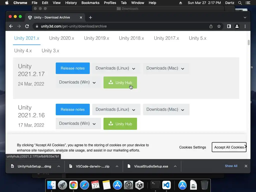Expand Downloads (Win) for Unity 2021.2.16

[x=78, y=124]
